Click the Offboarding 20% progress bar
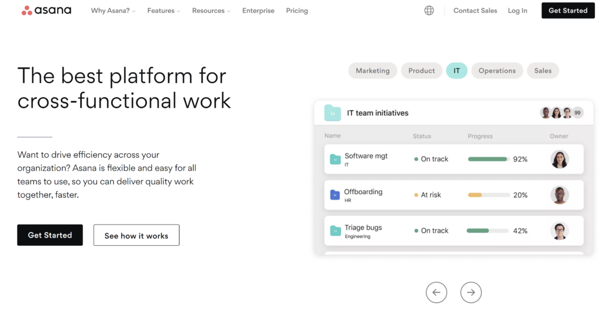 click(x=488, y=195)
